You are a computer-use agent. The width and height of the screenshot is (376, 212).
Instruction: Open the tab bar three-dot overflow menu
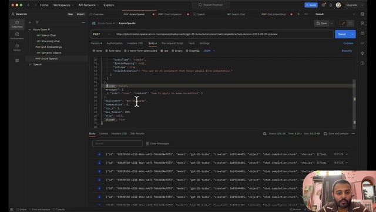click(x=306, y=14)
